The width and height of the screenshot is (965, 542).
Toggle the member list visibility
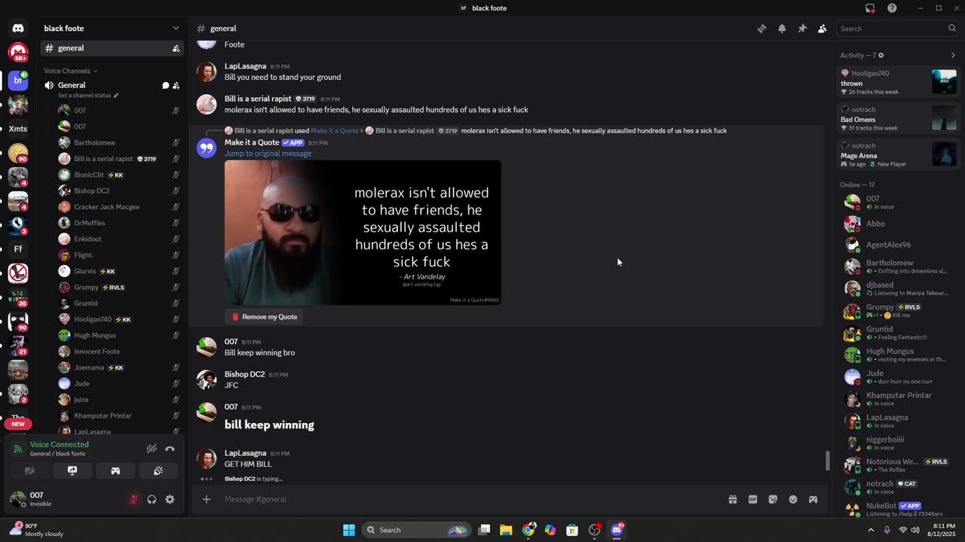[823, 29]
